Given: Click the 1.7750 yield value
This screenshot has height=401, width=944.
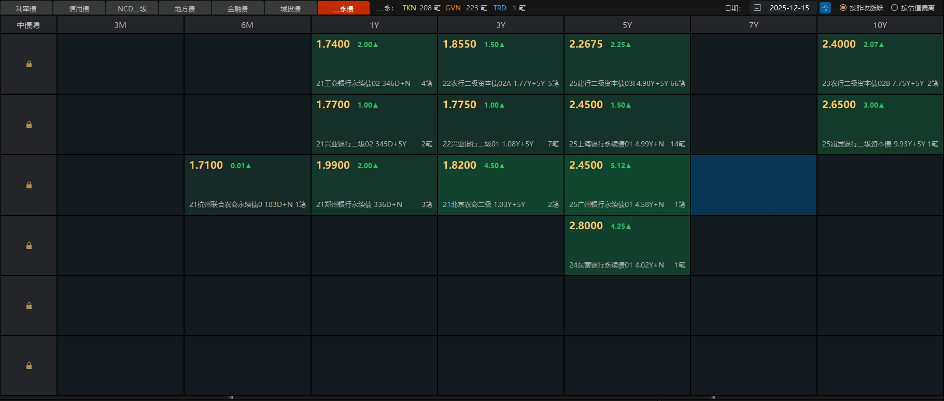Looking at the screenshot, I should (459, 105).
